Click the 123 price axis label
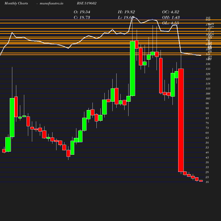This screenshot has width=221, height=221. pos(208,79)
